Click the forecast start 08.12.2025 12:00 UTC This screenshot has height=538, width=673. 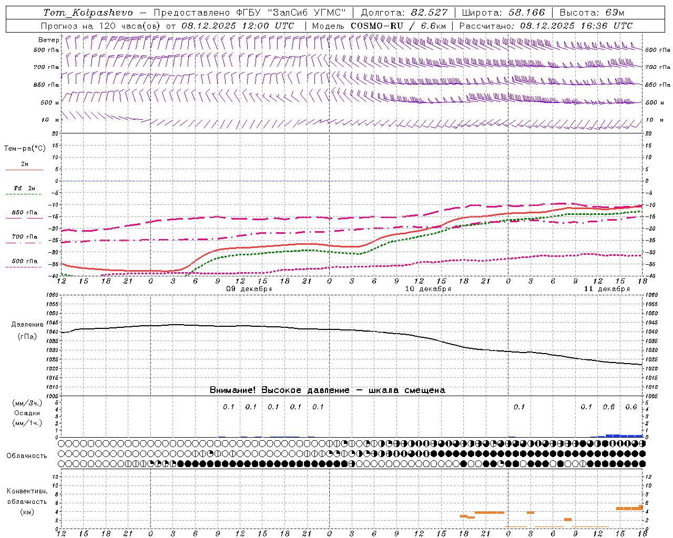(x=238, y=26)
